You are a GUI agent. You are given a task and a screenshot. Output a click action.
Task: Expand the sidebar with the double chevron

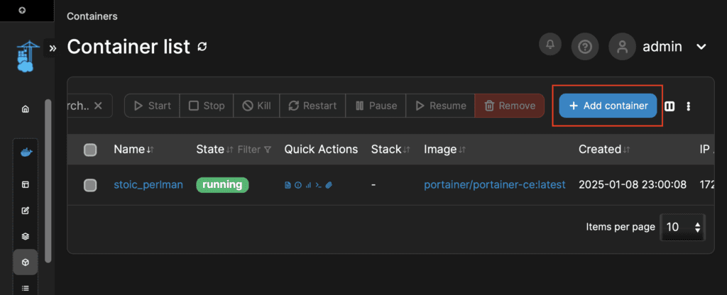(x=53, y=48)
